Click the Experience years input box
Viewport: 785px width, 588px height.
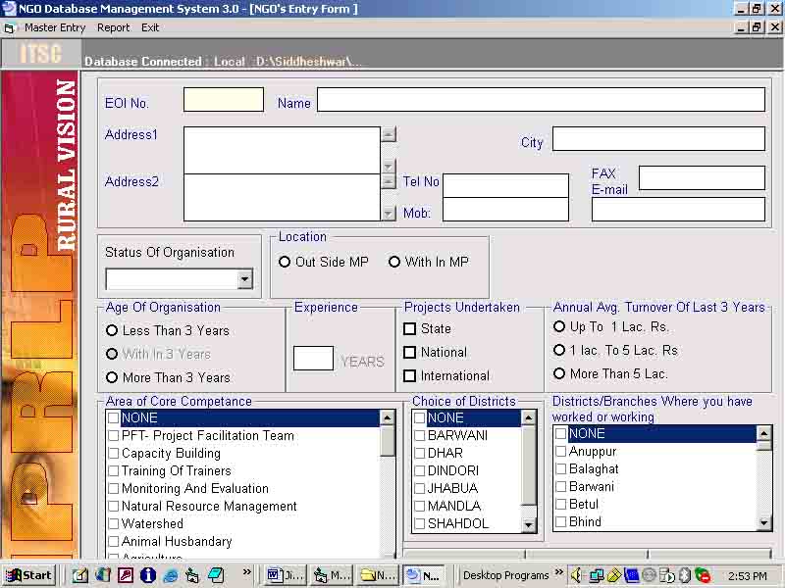[313, 358]
